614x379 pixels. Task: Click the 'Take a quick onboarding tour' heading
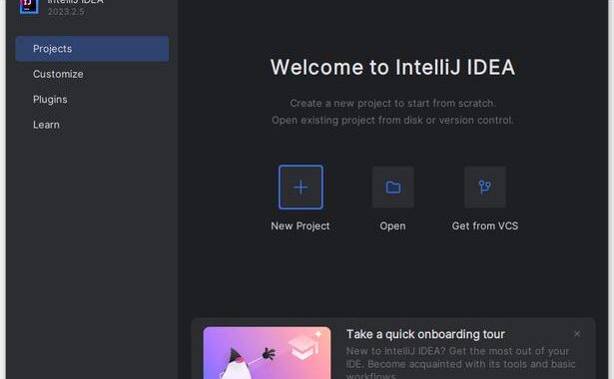pos(425,334)
